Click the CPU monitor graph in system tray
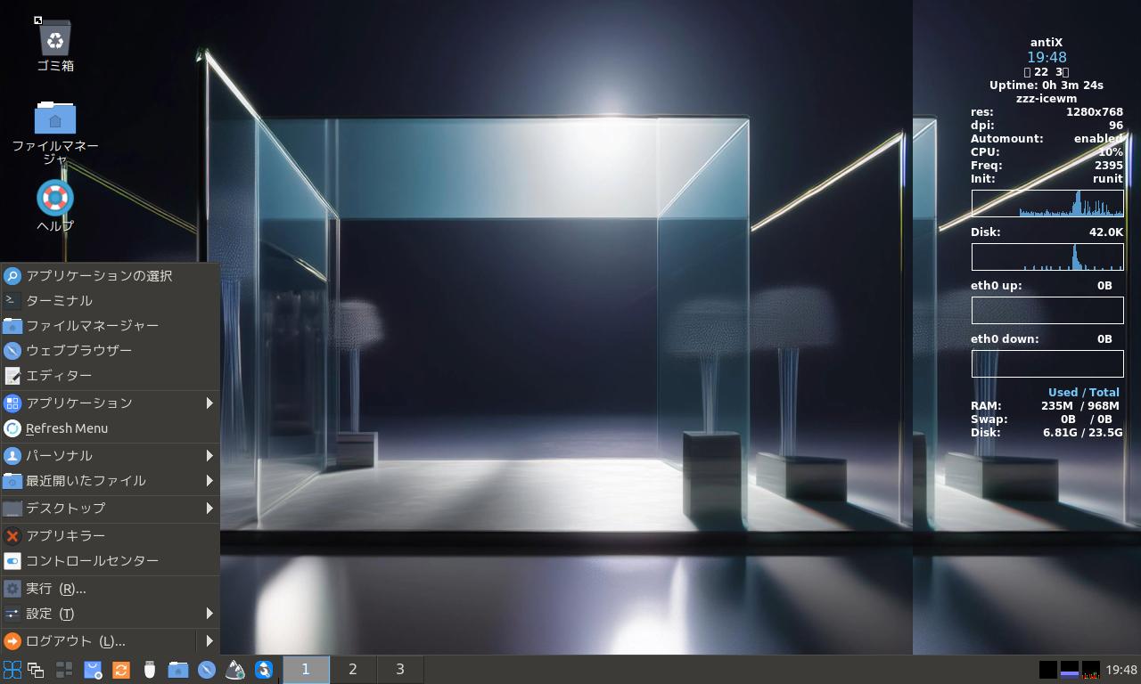The image size is (1141, 684). tap(1090, 670)
